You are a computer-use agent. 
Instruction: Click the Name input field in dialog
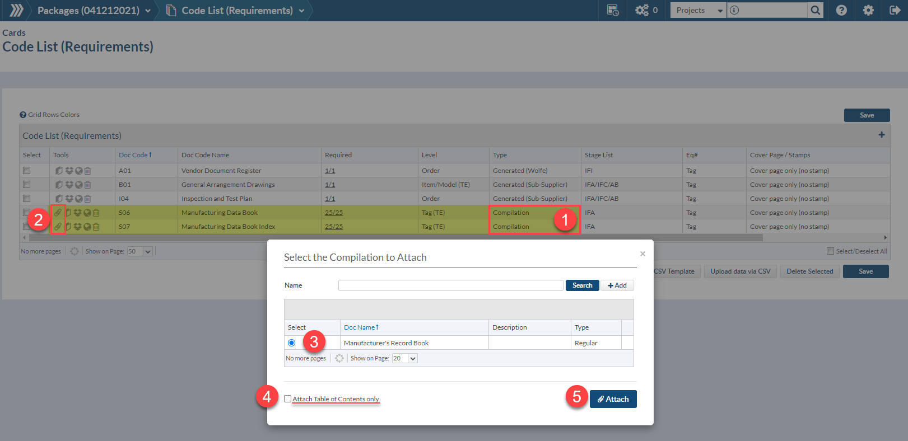click(x=451, y=285)
